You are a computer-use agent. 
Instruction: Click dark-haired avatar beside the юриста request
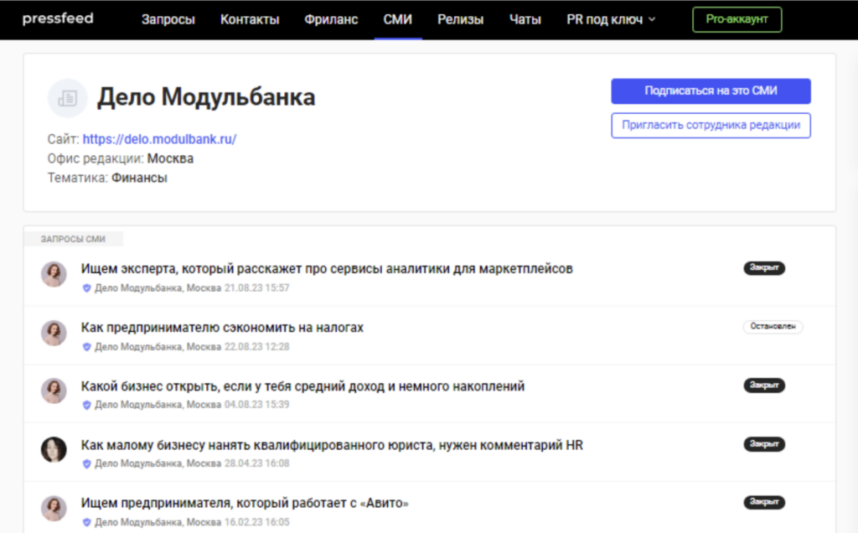(54, 450)
